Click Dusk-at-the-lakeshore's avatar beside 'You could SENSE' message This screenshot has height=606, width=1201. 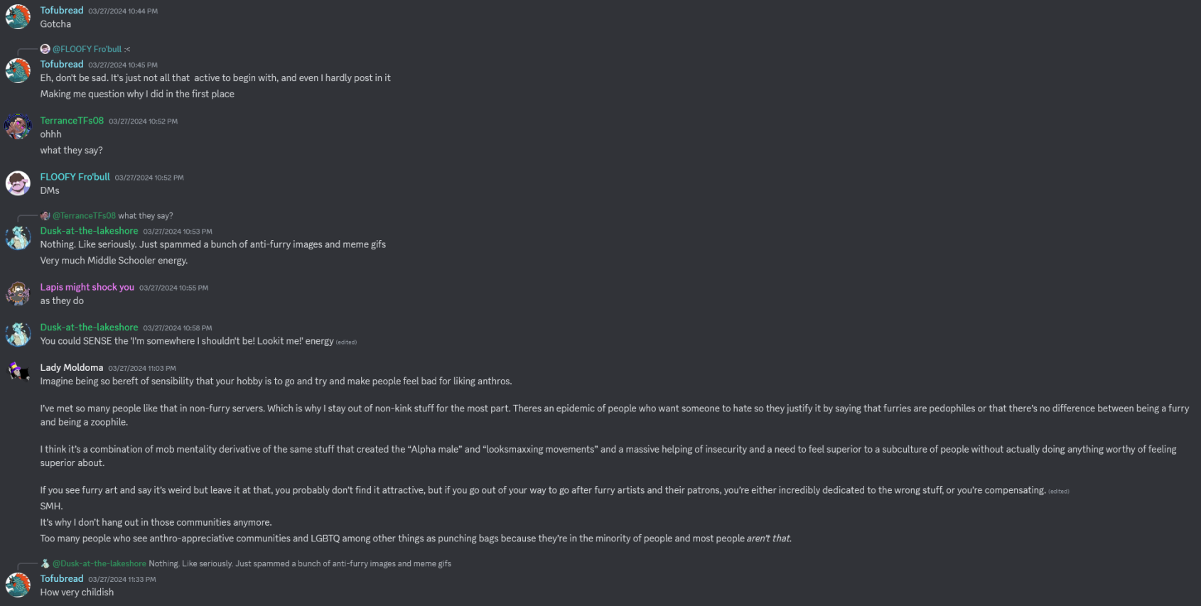coord(18,334)
